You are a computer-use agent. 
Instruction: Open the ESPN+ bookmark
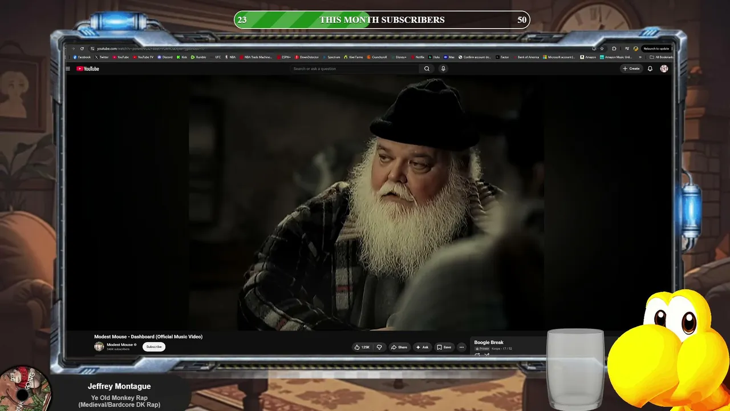pyautogui.click(x=284, y=57)
